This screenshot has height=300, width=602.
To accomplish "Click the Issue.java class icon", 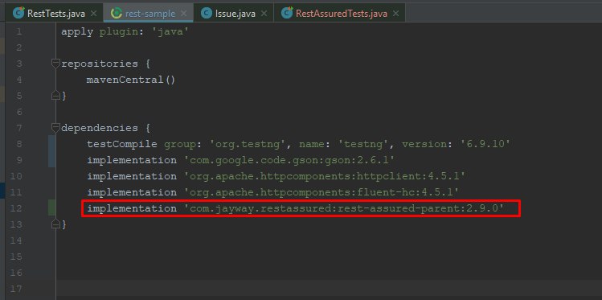I will click(207, 14).
